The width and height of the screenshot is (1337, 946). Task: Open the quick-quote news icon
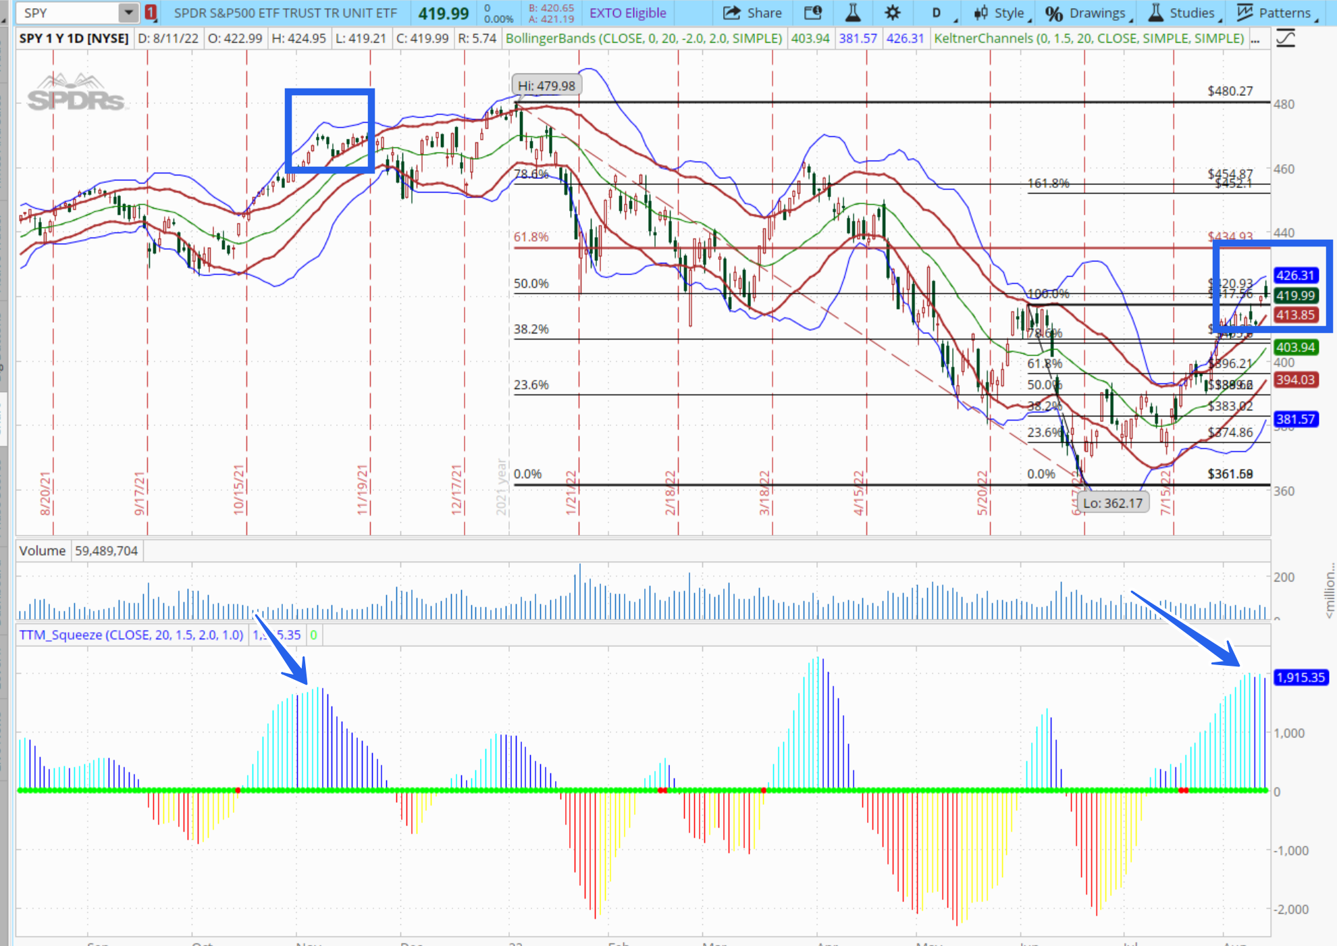[813, 13]
